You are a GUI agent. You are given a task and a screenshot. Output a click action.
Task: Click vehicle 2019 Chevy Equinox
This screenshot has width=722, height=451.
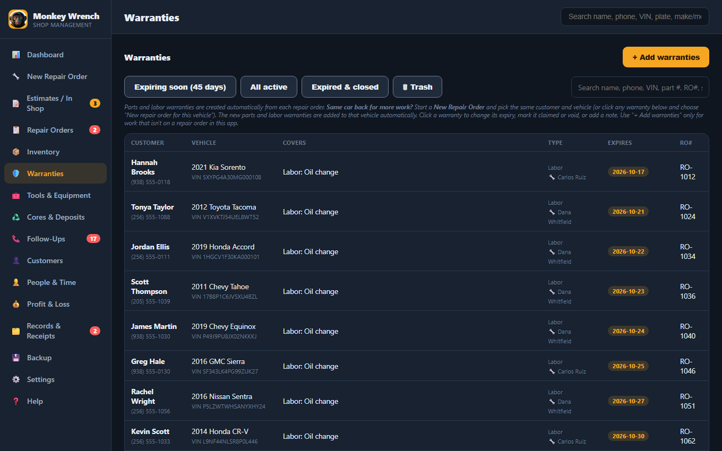point(224,326)
